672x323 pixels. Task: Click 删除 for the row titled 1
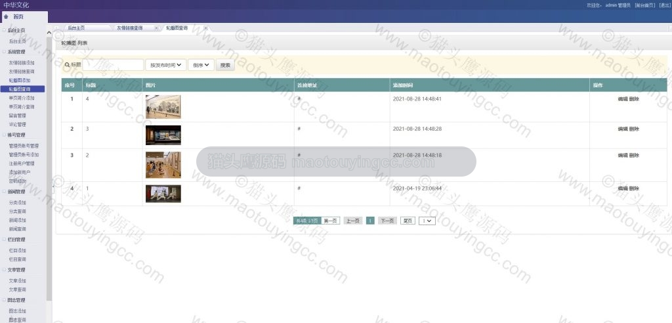coord(634,188)
